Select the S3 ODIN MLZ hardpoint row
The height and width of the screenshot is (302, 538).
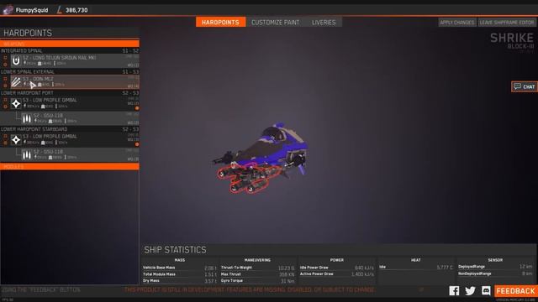75,82
